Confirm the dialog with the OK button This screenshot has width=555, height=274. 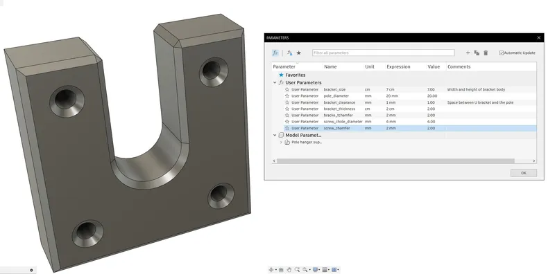[x=524, y=173]
